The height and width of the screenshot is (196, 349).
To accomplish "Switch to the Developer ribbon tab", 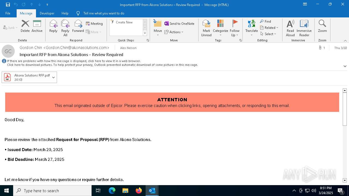I will pyautogui.click(x=47, y=13).
